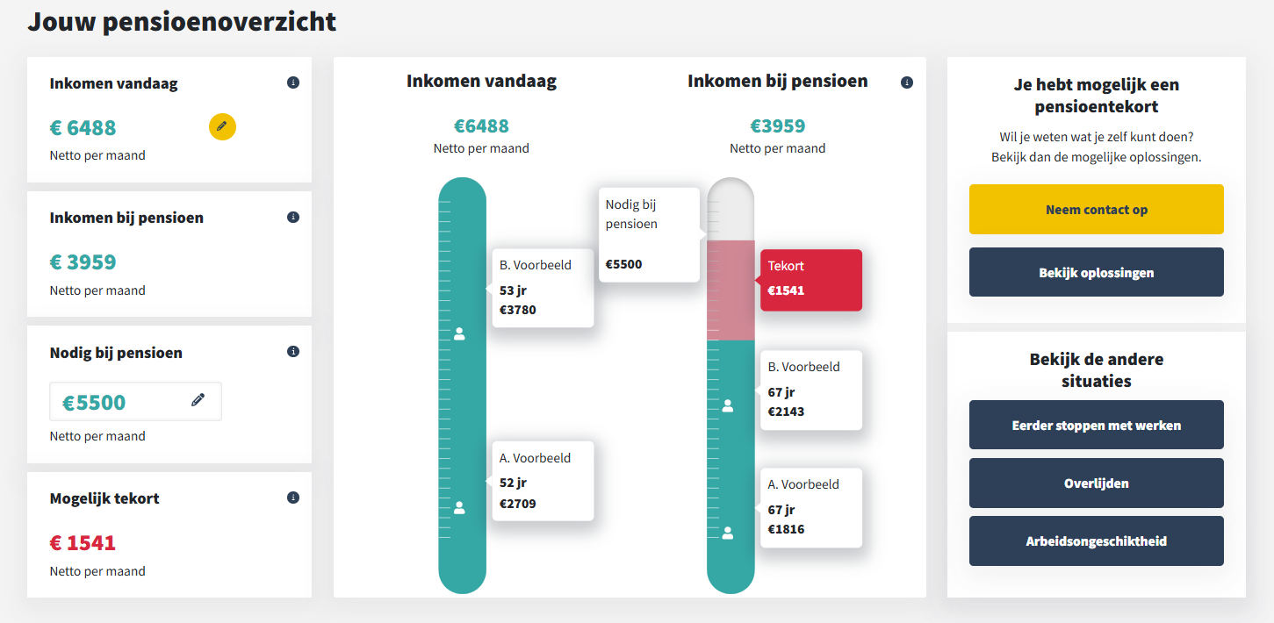
Task: Select Eerder stoppen met werken situation
Action: click(1096, 426)
